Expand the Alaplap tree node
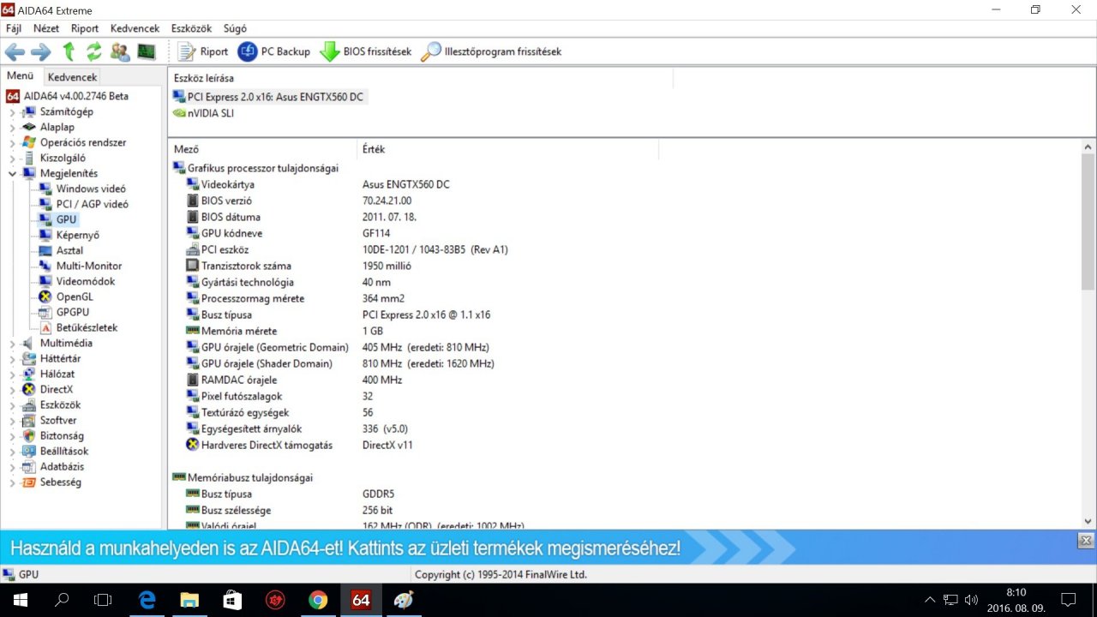The width and height of the screenshot is (1097, 617). point(12,127)
